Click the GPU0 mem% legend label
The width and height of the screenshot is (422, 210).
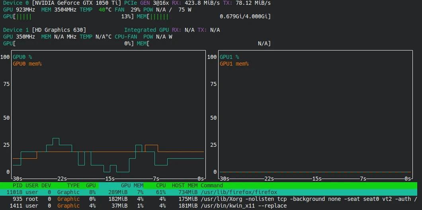[27, 64]
